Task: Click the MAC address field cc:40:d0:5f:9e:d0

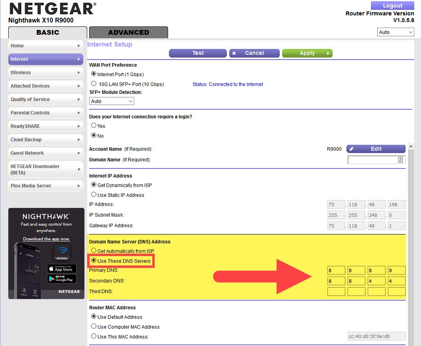Action: [x=376, y=337]
